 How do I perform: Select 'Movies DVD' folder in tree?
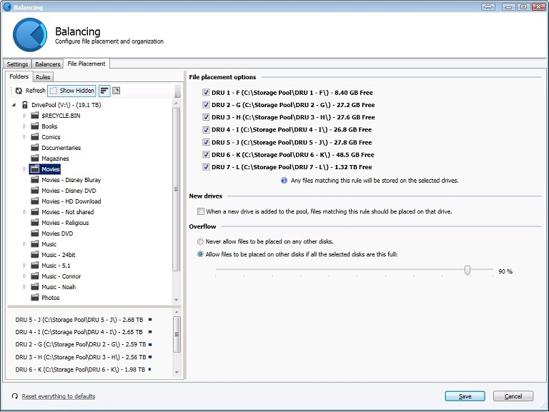(57, 233)
